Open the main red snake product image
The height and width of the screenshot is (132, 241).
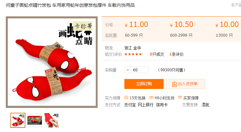[52, 62]
